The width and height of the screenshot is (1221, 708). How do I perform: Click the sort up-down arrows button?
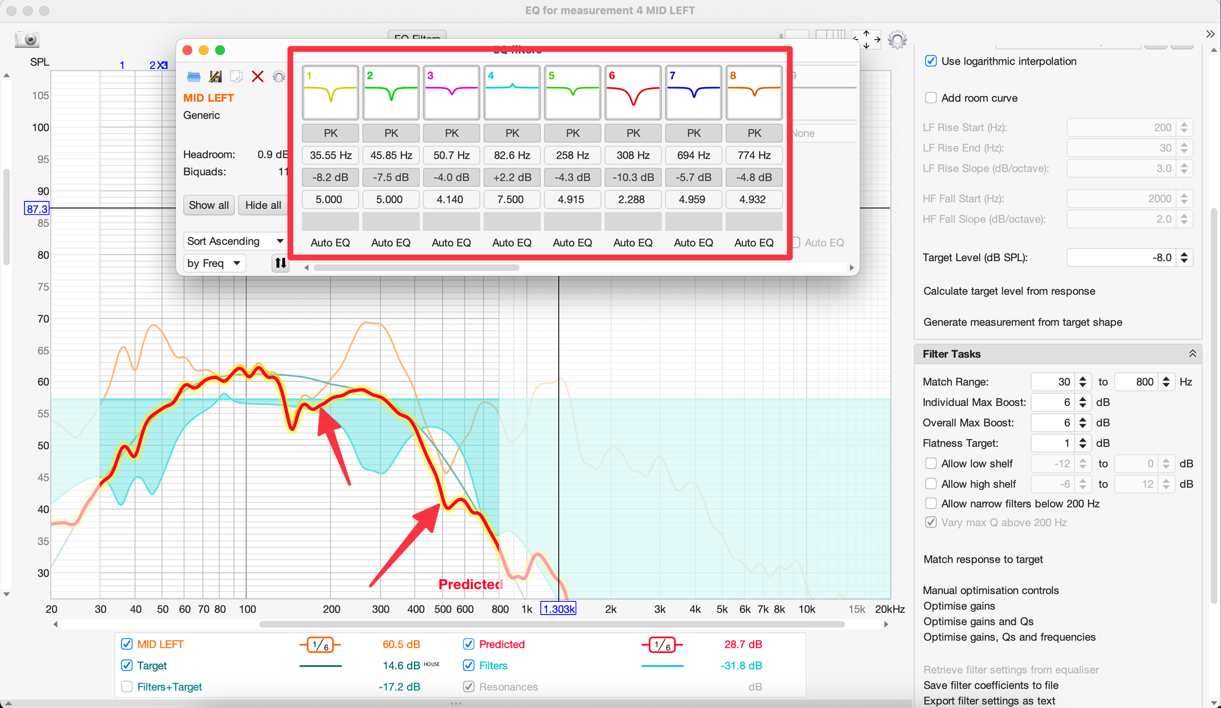280,263
